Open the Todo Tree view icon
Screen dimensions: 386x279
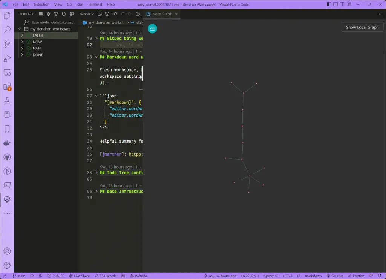coord(7,200)
